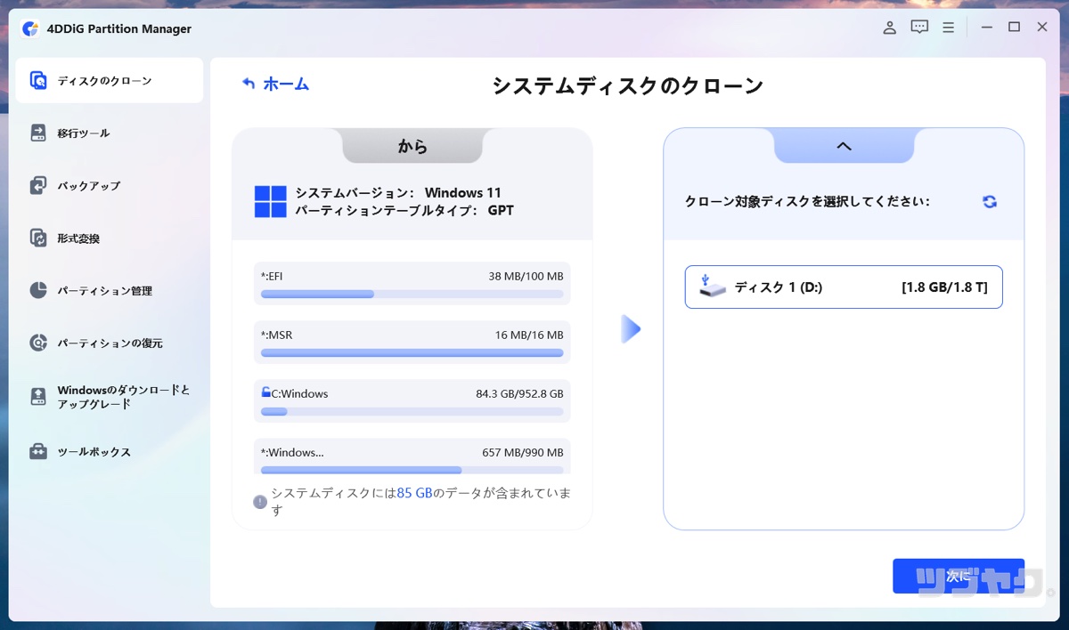Image resolution: width=1069 pixels, height=630 pixels.
Task: Click the lock icon on C:Windows
Action: (x=265, y=392)
